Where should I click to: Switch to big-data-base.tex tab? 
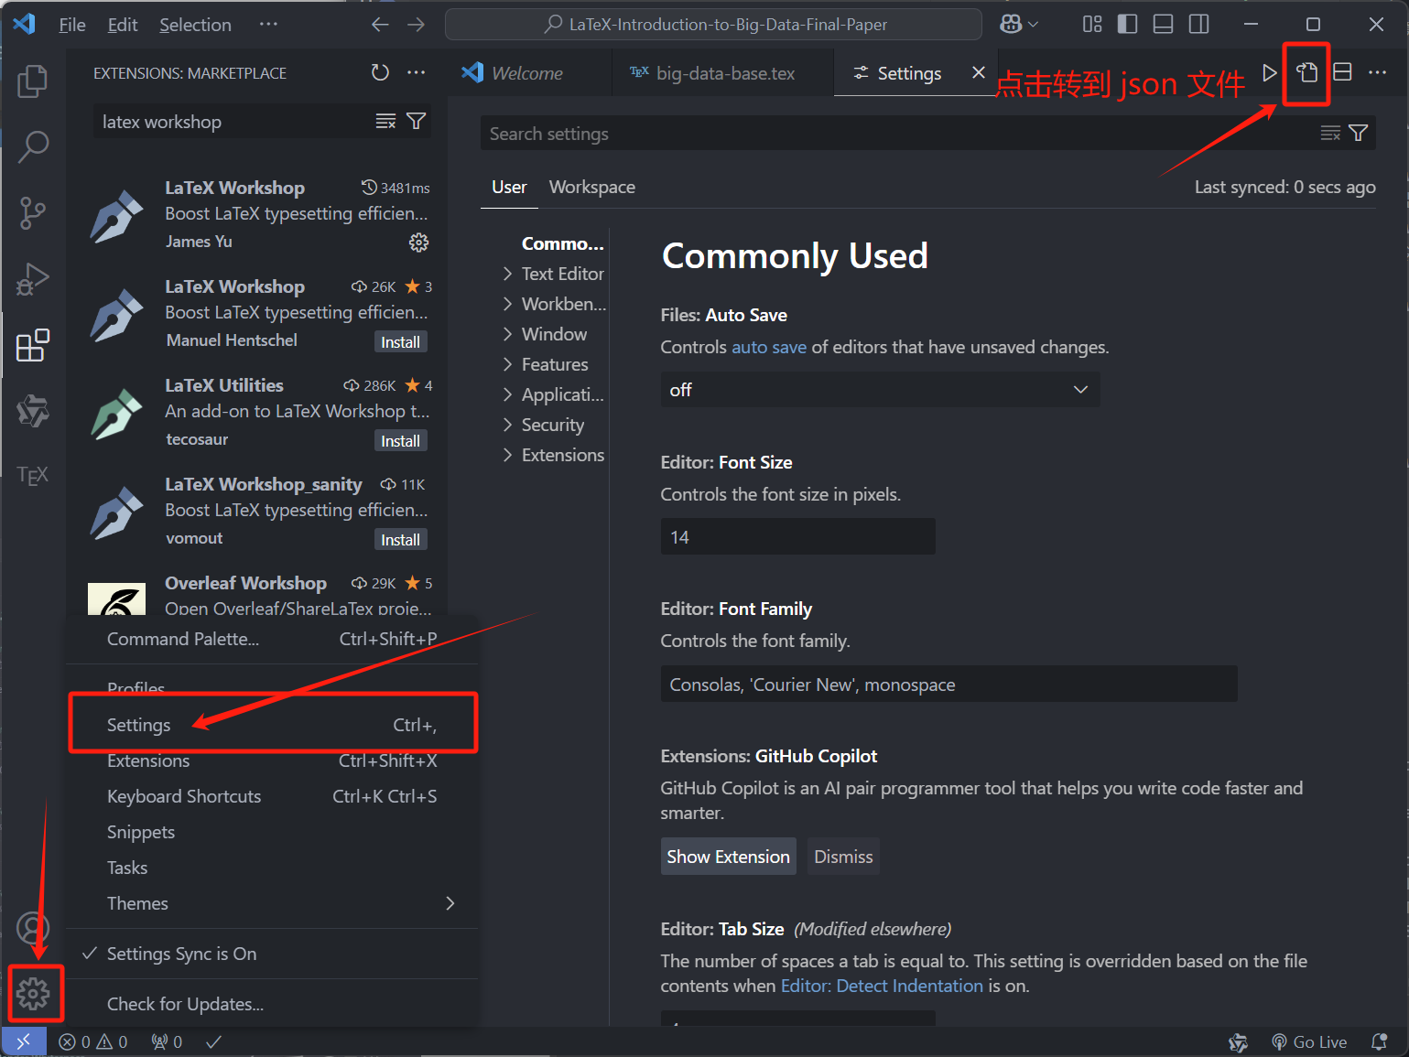tap(722, 73)
